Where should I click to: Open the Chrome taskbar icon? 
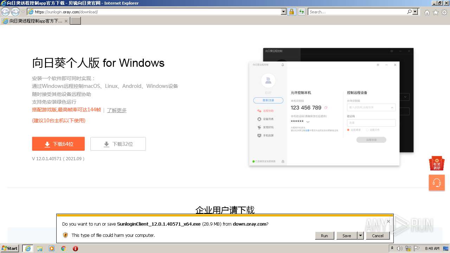pos(64,248)
